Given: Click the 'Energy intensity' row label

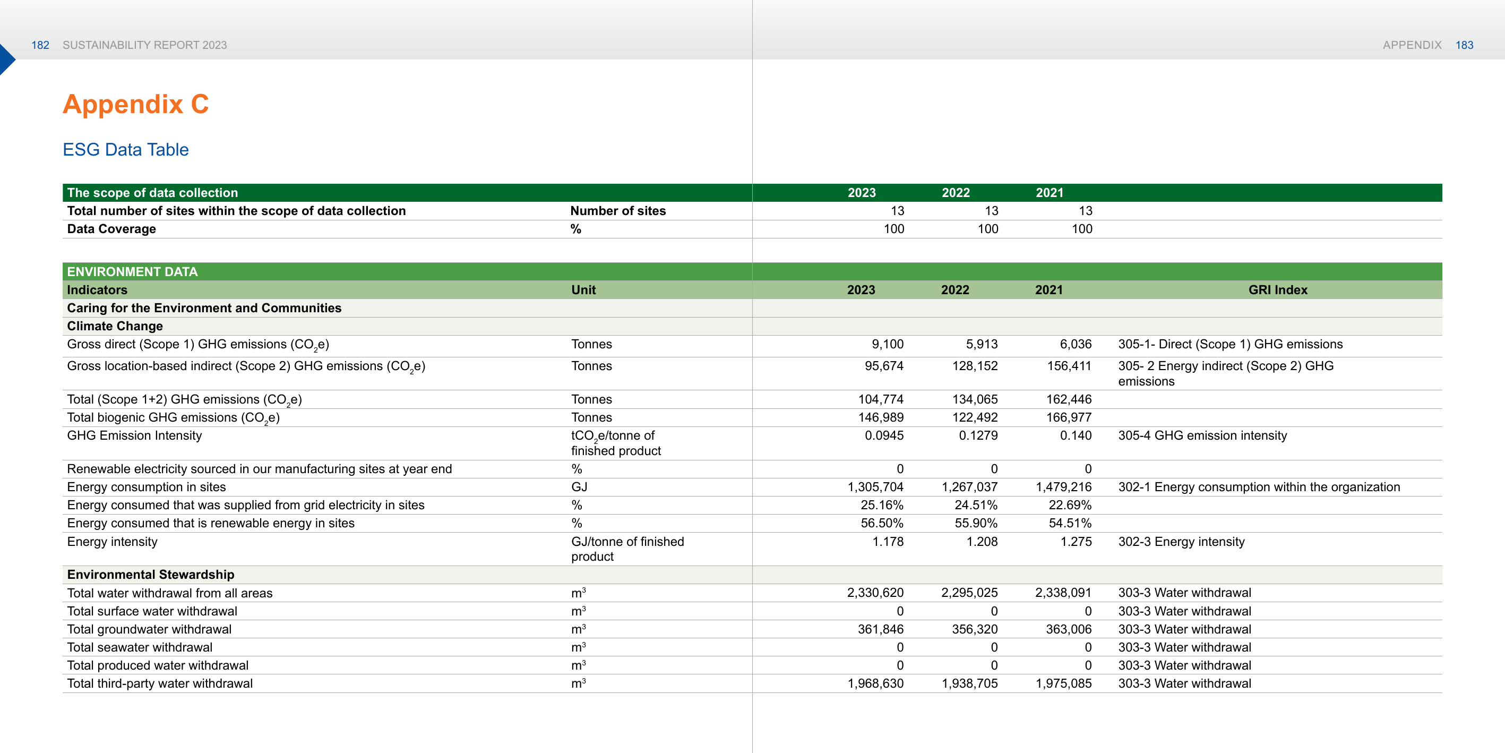Looking at the screenshot, I should [112, 542].
